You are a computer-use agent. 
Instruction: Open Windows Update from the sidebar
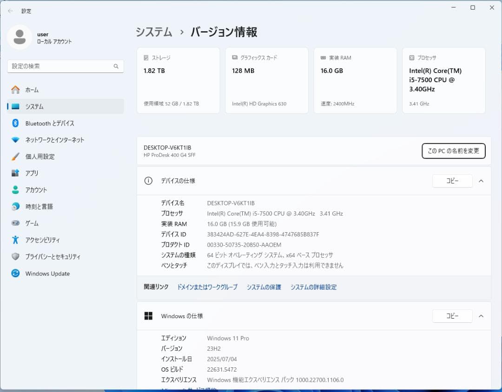46,274
